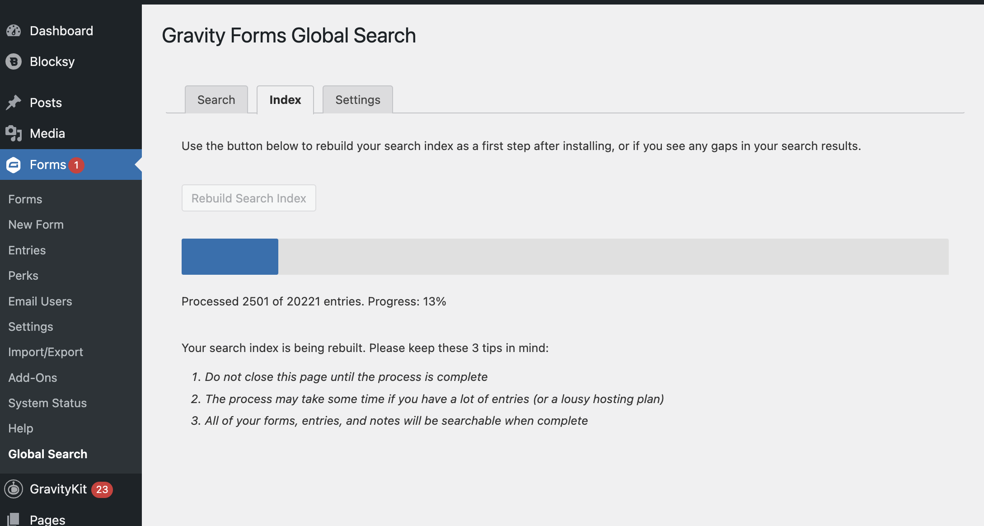
Task: Open the Settings tab of Global Search
Action: click(x=357, y=99)
